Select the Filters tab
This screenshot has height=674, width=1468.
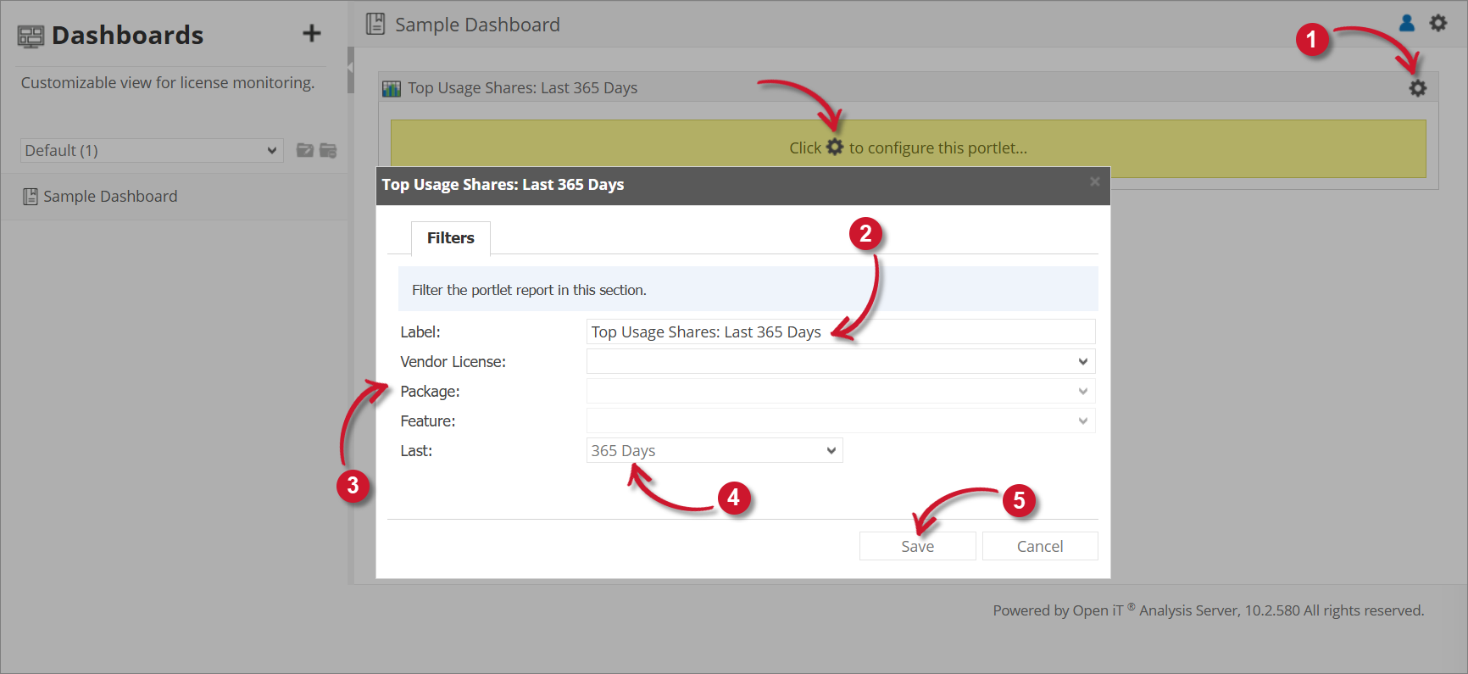tap(450, 238)
